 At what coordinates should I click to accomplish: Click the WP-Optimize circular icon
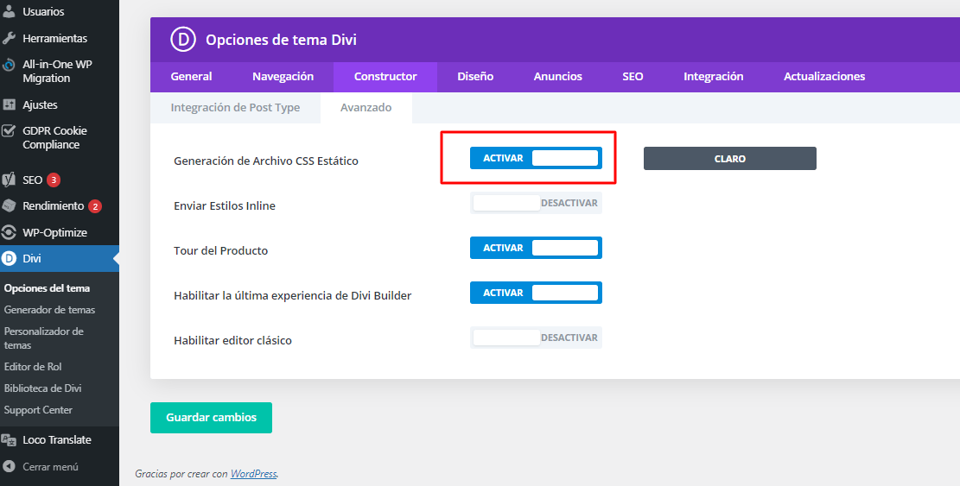point(9,232)
